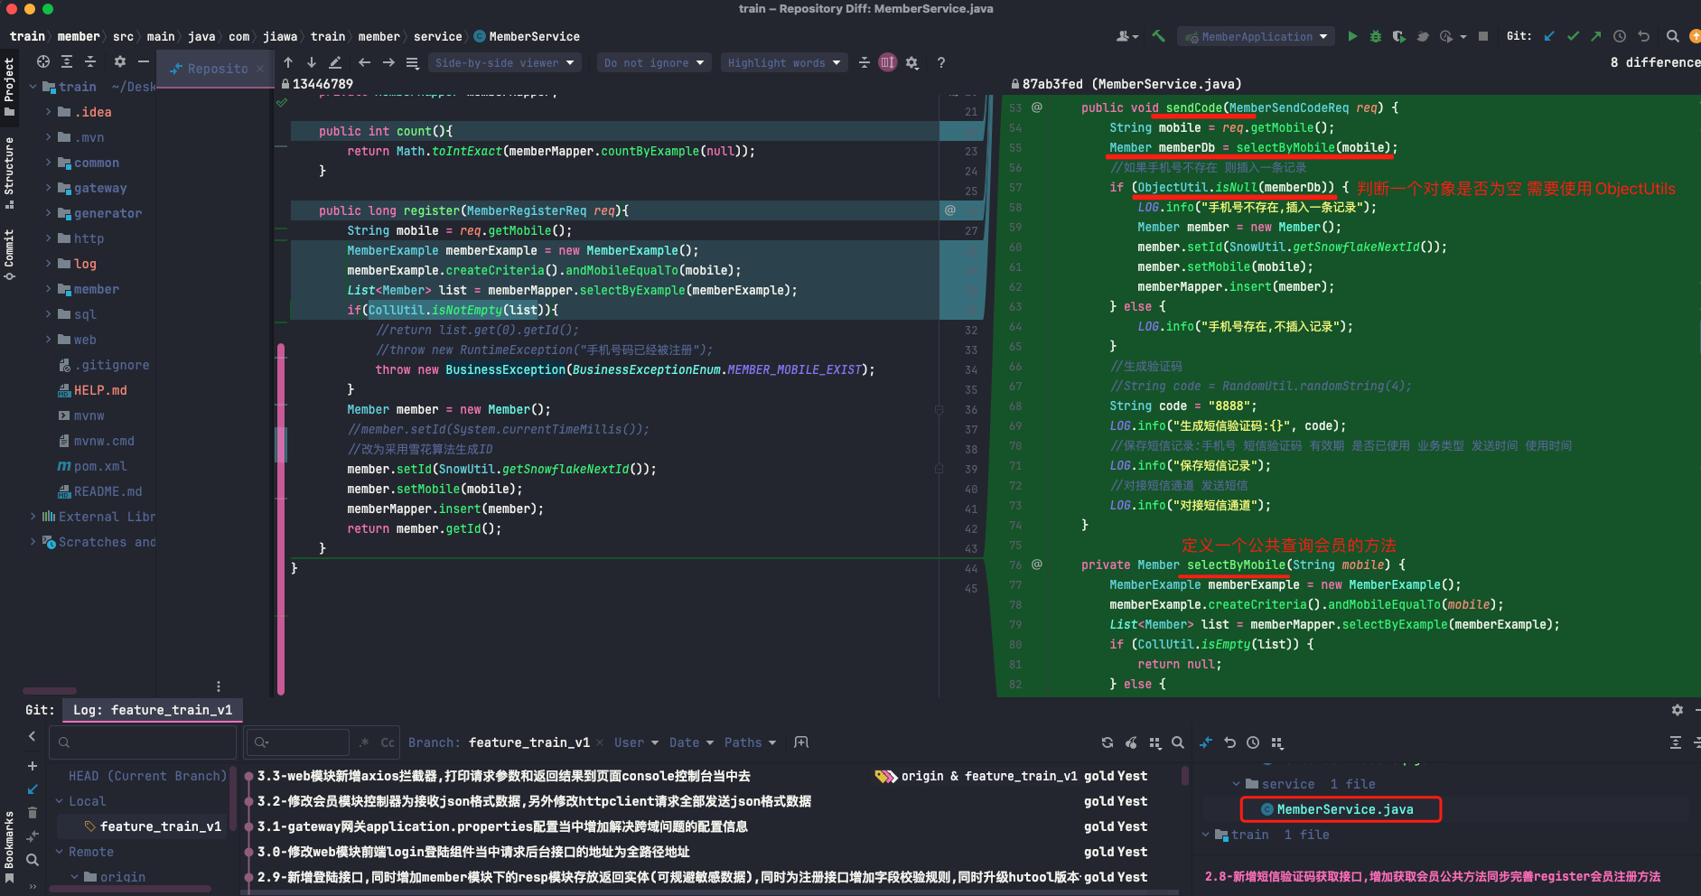
Task: Expand External Libraries node
Action: point(33,517)
